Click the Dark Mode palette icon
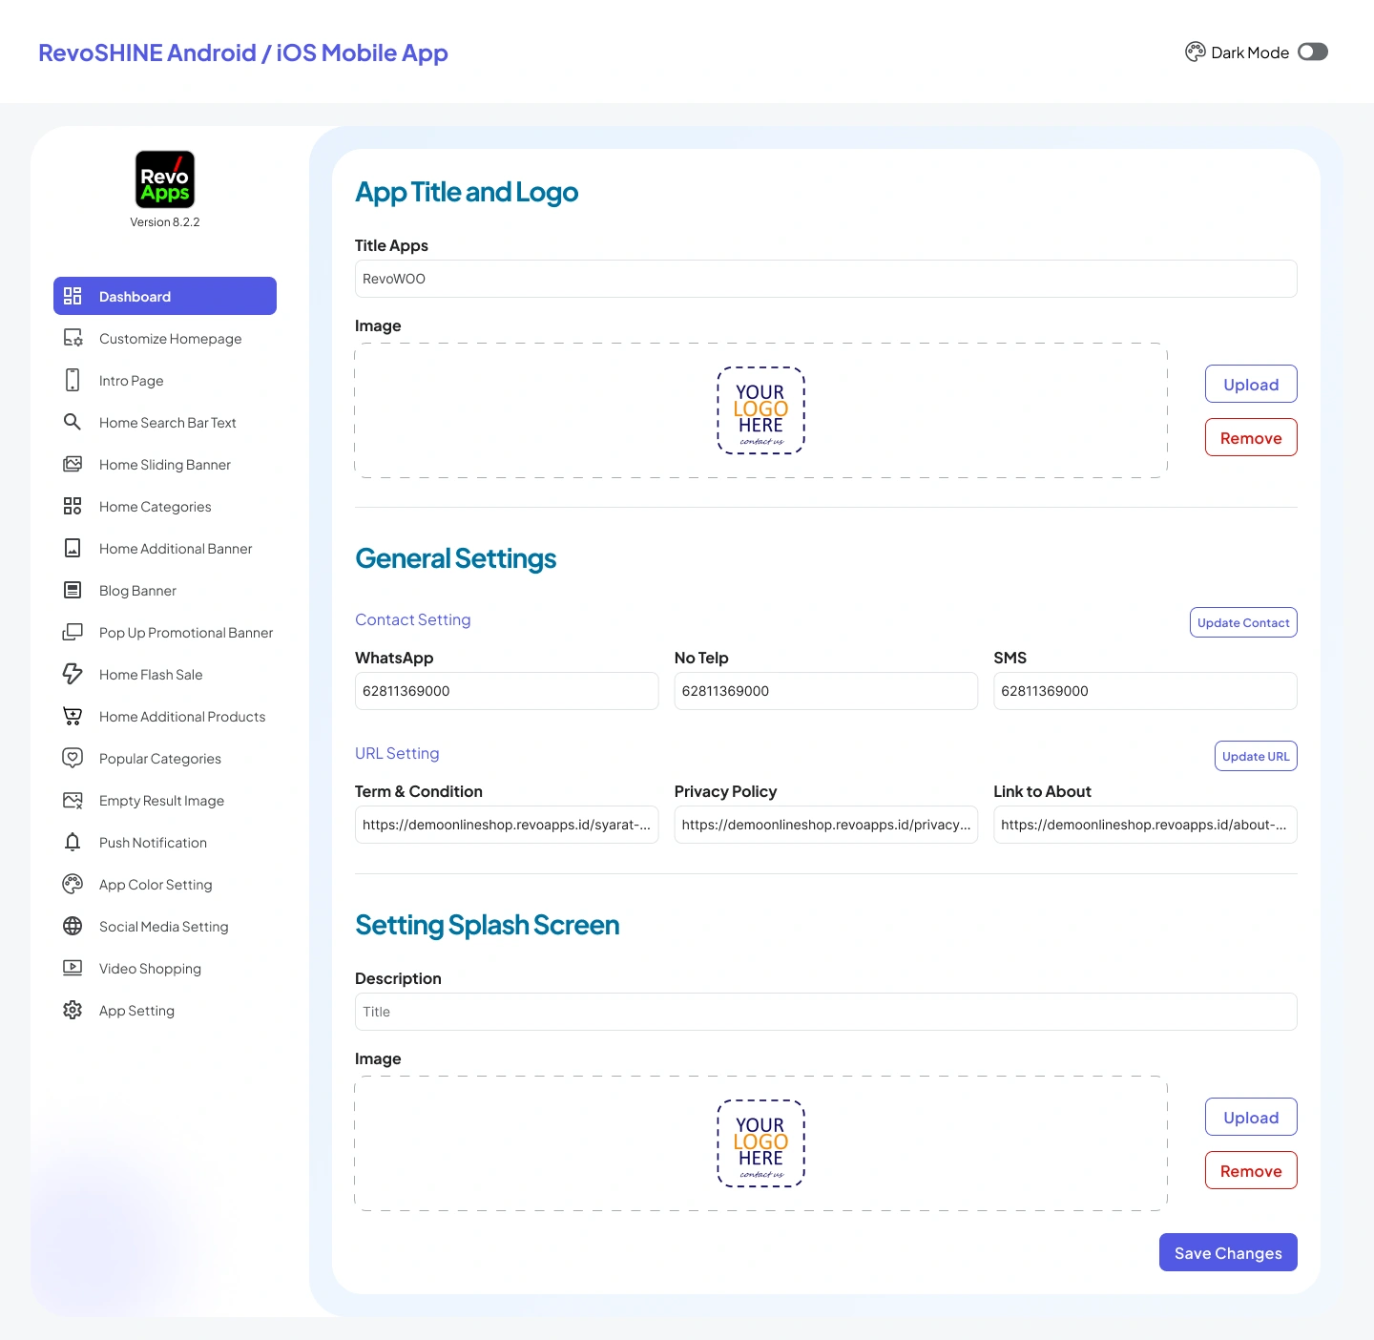Image resolution: width=1374 pixels, height=1340 pixels. pos(1196,52)
